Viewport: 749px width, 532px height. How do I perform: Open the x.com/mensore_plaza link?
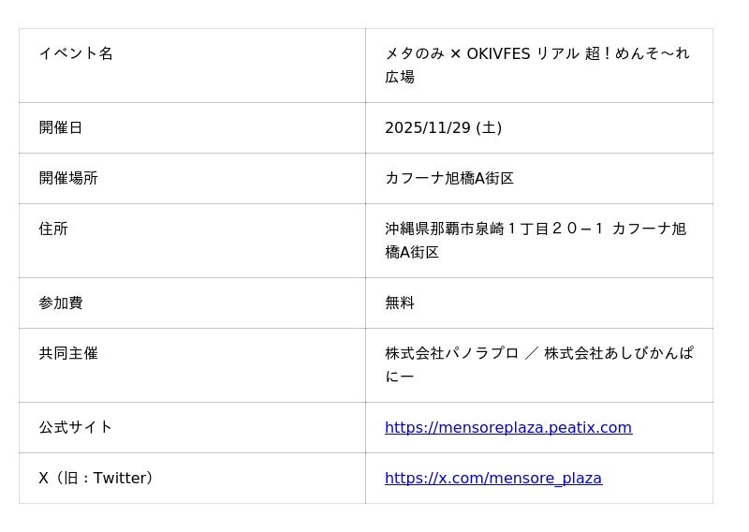tap(492, 479)
